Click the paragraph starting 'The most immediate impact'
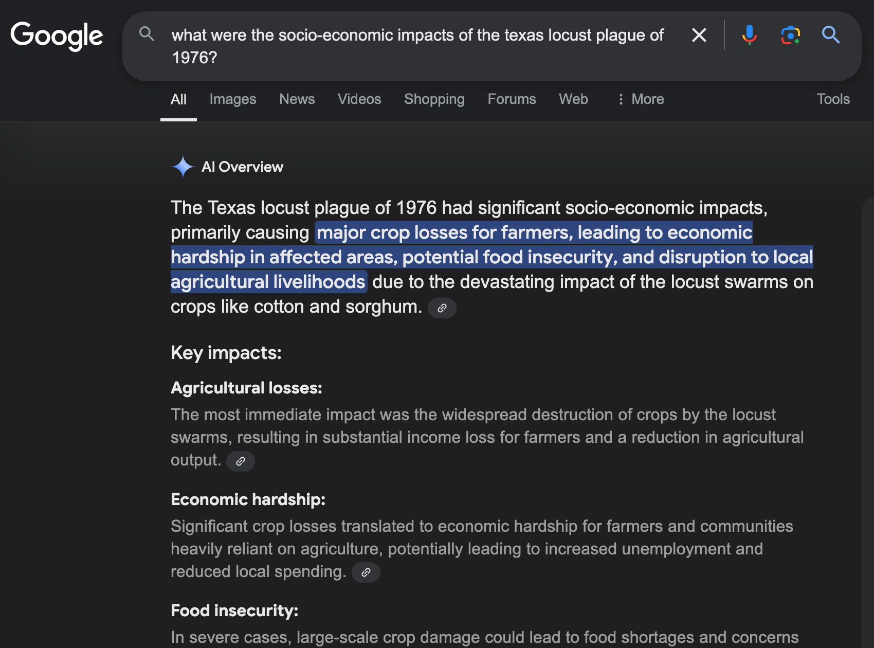 point(487,437)
